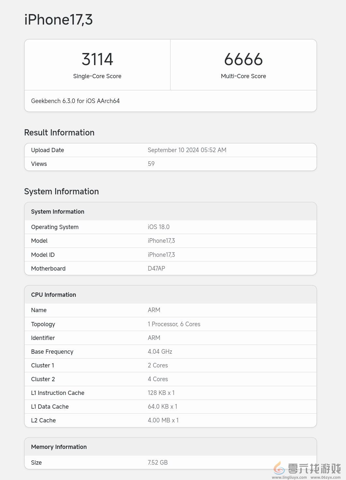Click the Base Frequency 4.04 GHz value
The height and width of the screenshot is (480, 346).
pyautogui.click(x=160, y=351)
